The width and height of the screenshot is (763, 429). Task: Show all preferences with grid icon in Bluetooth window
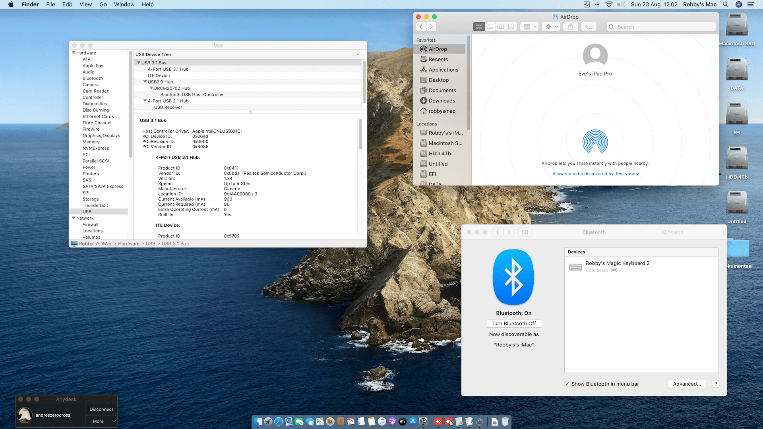click(x=525, y=232)
